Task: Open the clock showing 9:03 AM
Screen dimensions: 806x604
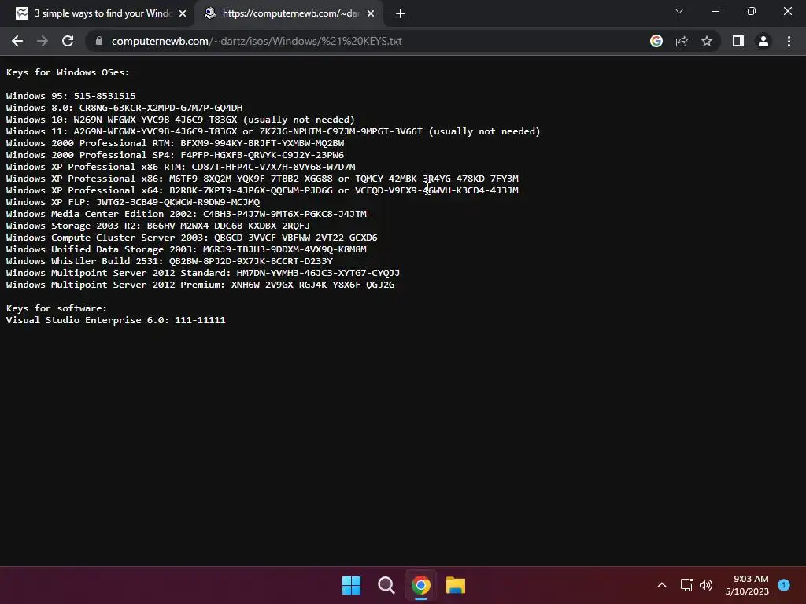Action: click(747, 585)
